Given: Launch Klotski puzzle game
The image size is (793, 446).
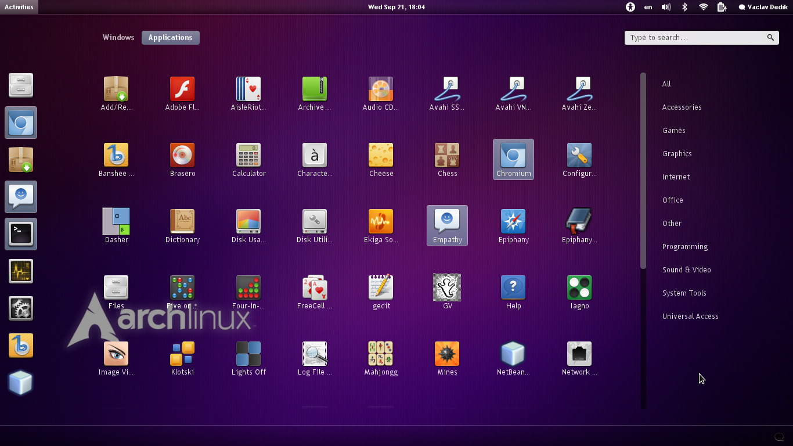Looking at the screenshot, I should point(182,358).
